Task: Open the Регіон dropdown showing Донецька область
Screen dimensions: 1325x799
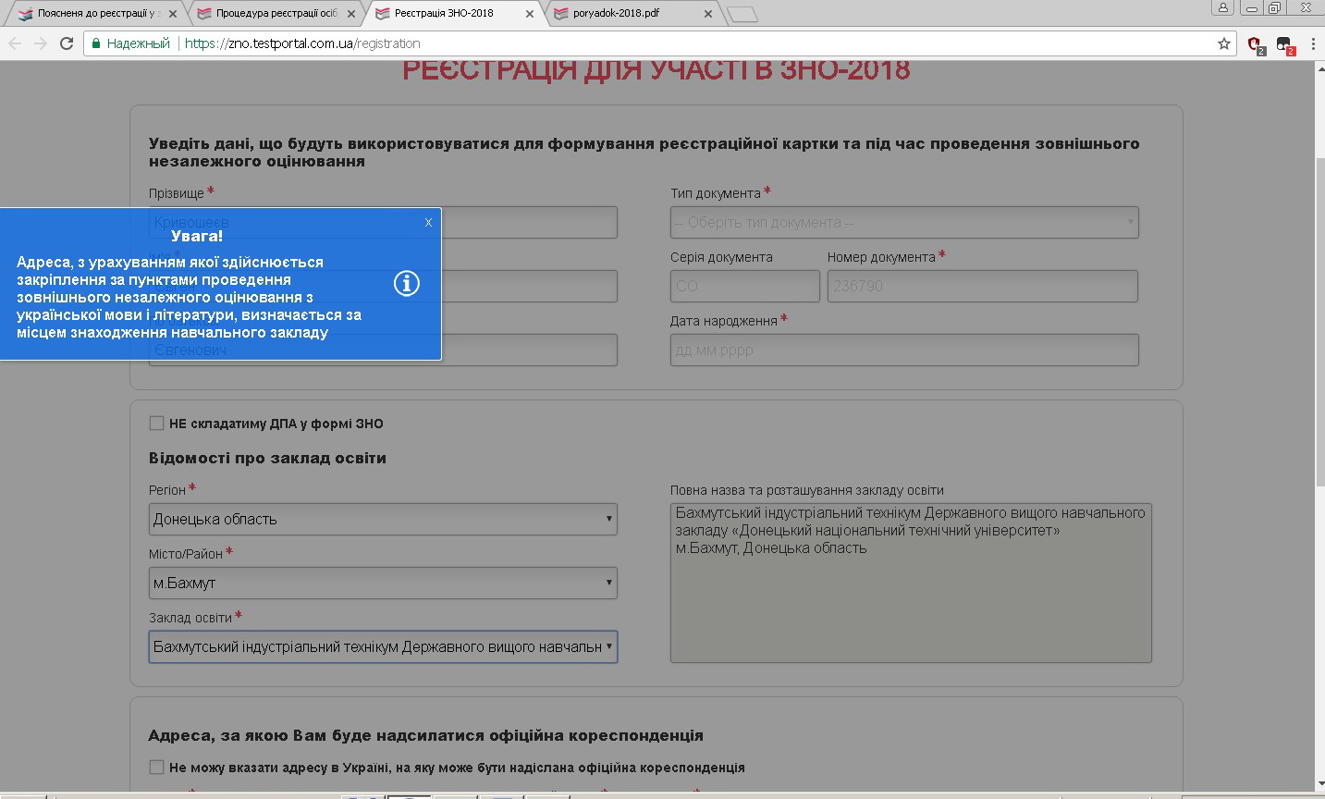Action: click(383, 519)
